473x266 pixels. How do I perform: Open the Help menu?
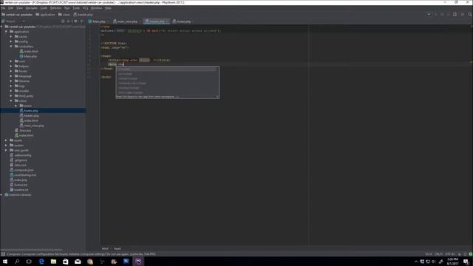tap(108, 8)
